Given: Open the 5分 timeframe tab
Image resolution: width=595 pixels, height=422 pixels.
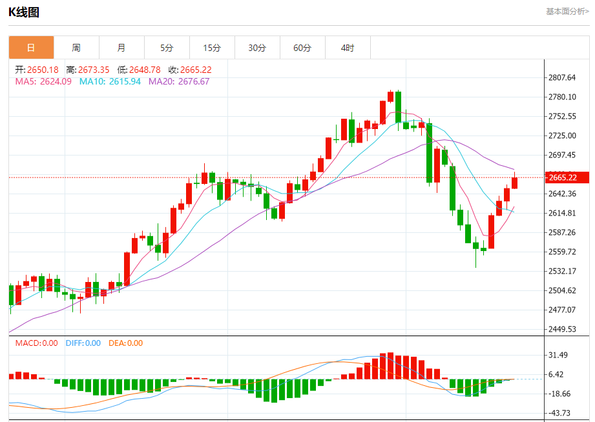Looking at the screenshot, I should click(x=167, y=48).
